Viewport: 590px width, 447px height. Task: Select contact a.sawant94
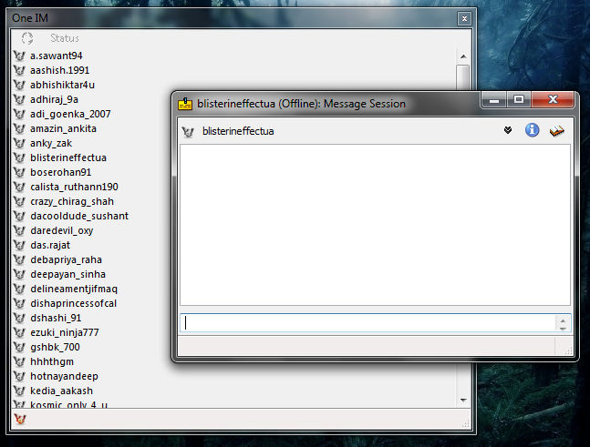click(56, 56)
